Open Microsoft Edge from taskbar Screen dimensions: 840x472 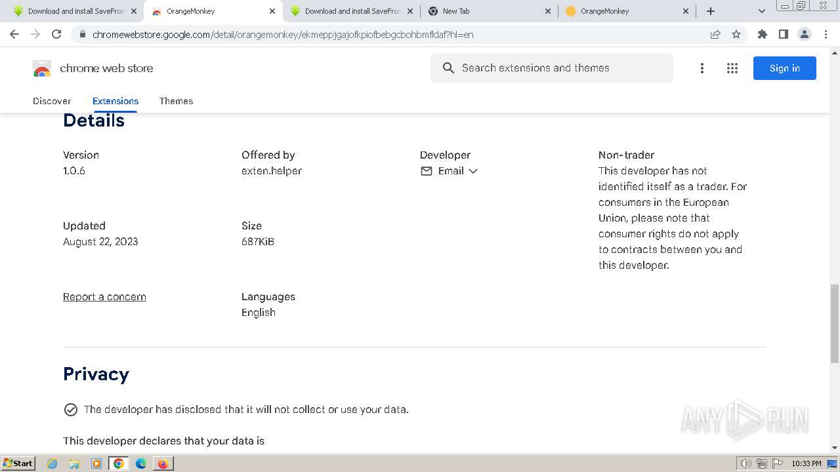(141, 463)
